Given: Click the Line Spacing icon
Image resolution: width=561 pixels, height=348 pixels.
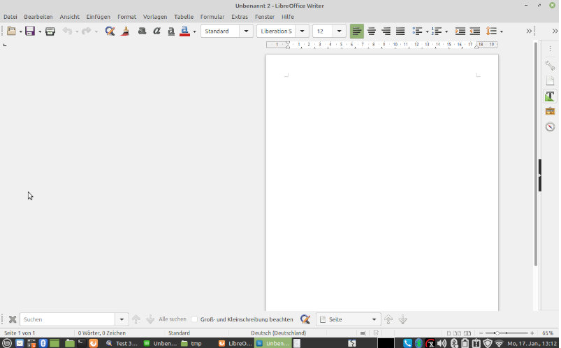Looking at the screenshot, I should click(x=491, y=31).
